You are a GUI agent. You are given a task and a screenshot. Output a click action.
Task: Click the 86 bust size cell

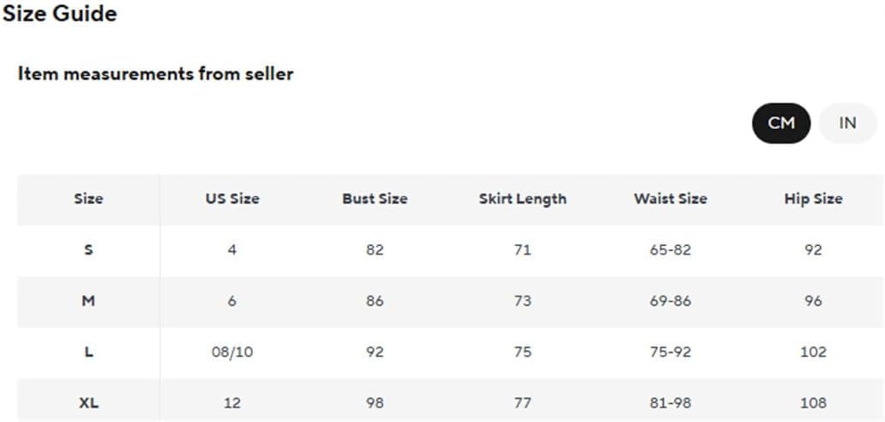(375, 302)
